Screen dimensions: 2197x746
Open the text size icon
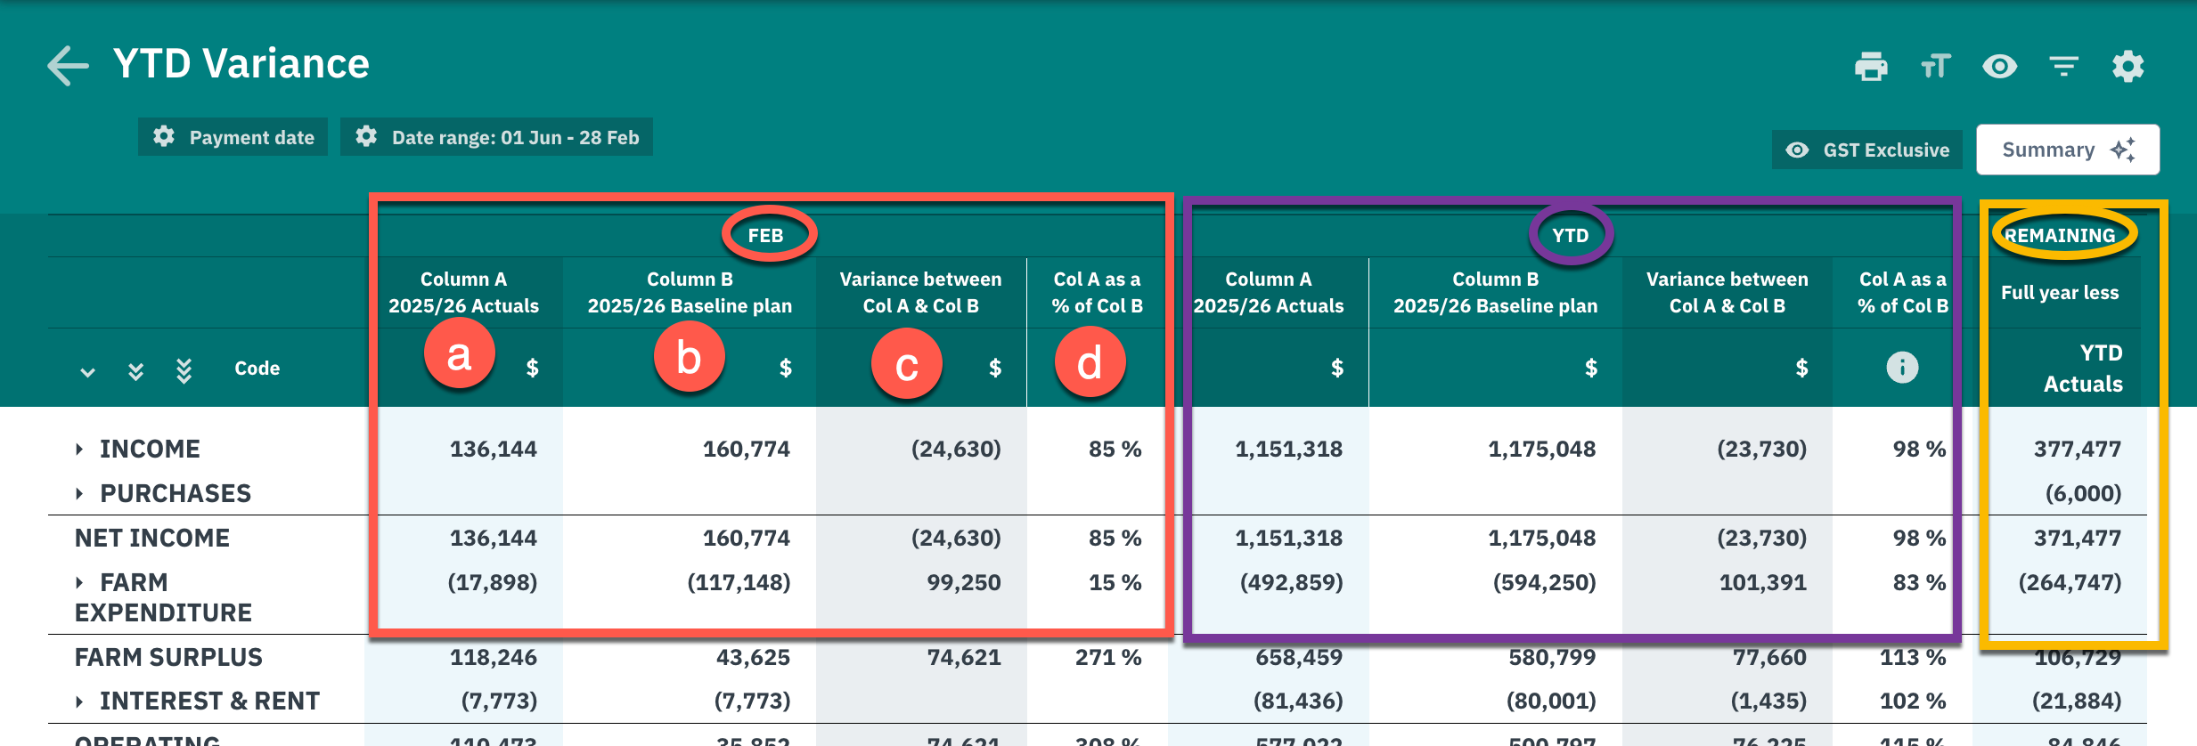tap(1936, 67)
